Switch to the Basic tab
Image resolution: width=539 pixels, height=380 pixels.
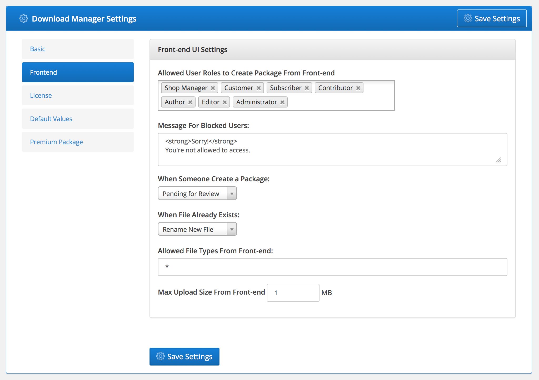(38, 49)
